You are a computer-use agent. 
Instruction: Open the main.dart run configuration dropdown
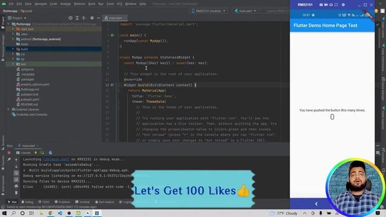click(245, 11)
